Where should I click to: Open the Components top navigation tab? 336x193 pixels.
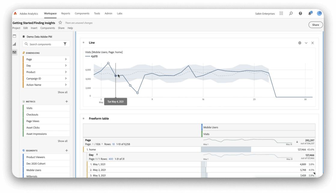[x=82, y=14]
